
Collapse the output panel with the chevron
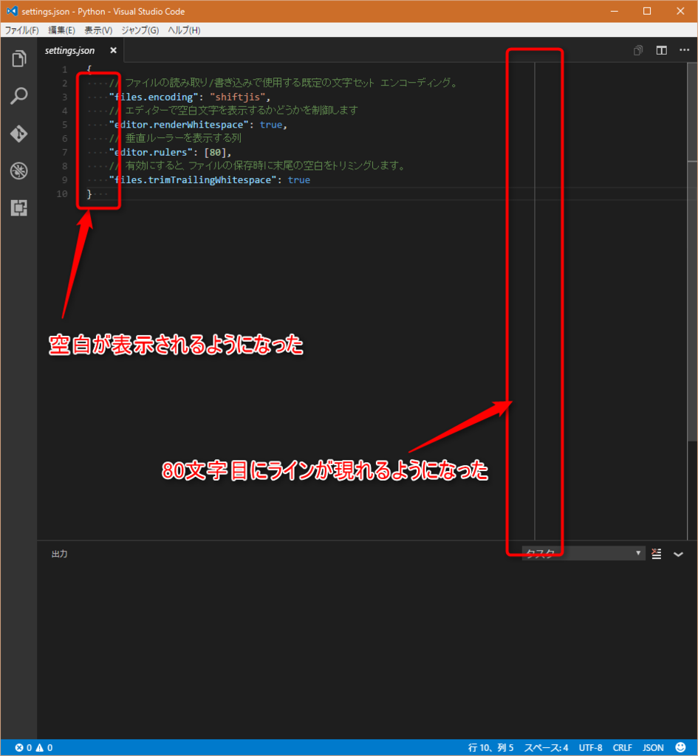point(678,554)
